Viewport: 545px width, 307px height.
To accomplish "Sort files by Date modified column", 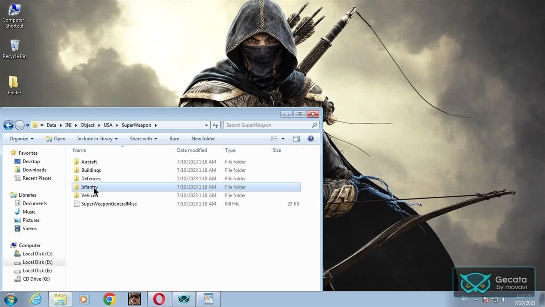I will pyautogui.click(x=192, y=150).
